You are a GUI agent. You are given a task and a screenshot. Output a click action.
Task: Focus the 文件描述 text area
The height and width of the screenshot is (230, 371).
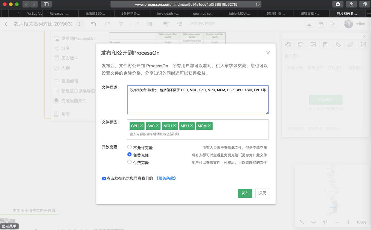pos(198,100)
